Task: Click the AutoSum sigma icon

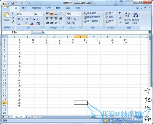Action: (120, 13)
